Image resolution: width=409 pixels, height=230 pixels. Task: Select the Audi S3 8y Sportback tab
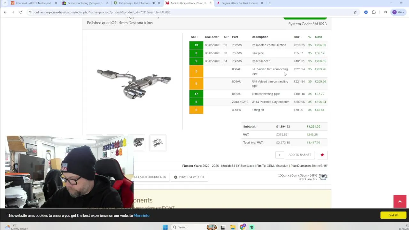189,3
